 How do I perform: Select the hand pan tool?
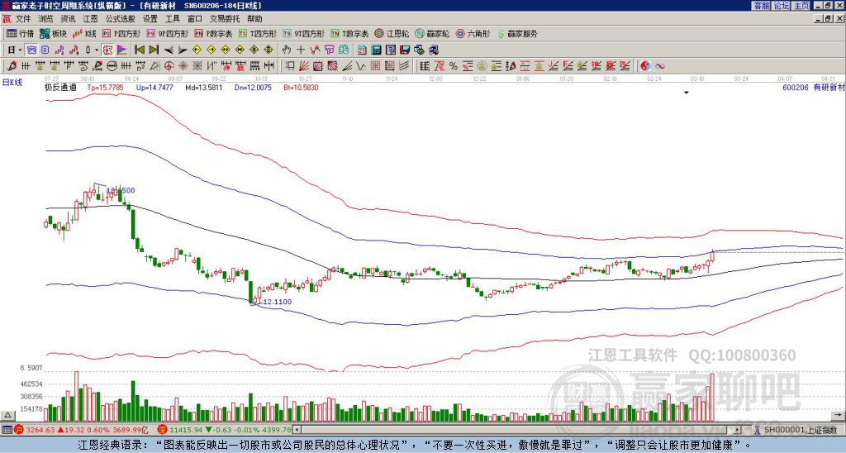pos(287,50)
